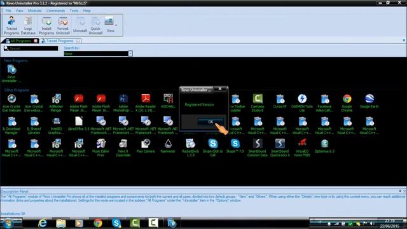Select Nero 9 Essentials program
Viewport: 407px width, 229px height.
click(x=123, y=148)
